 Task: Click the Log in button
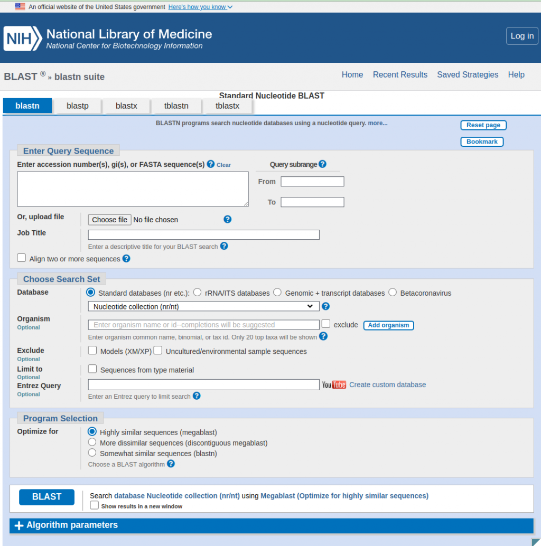[522, 36]
